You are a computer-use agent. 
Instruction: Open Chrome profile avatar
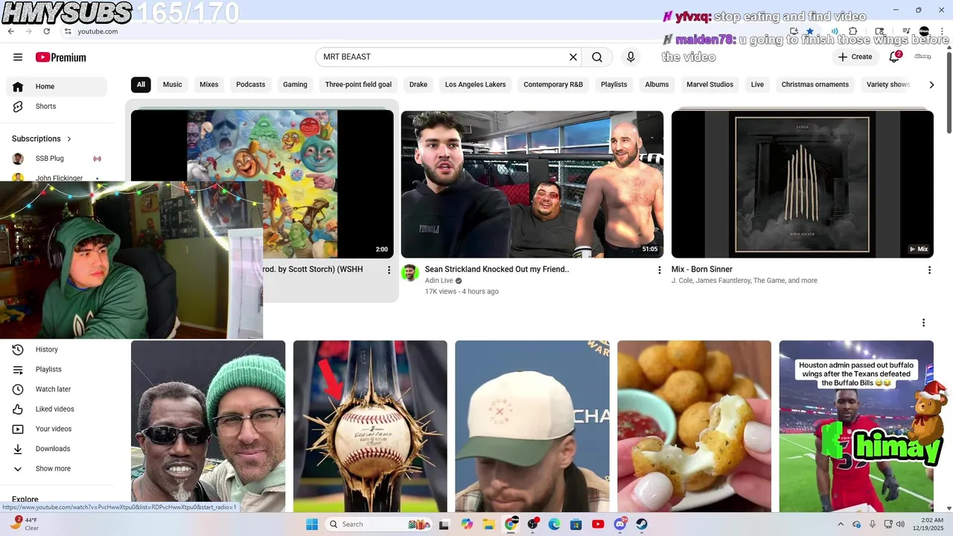coord(924,31)
